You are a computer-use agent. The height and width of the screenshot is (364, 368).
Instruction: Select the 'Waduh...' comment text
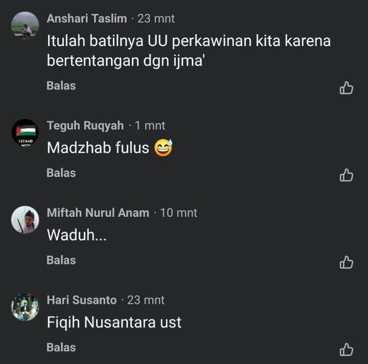77,235
